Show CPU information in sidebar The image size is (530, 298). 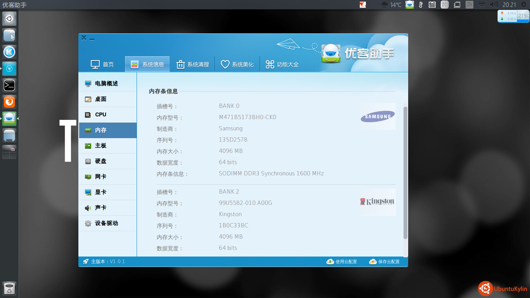(100, 114)
